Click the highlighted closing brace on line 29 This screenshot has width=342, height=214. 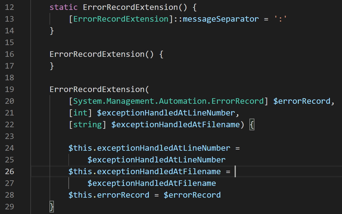click(x=52, y=207)
